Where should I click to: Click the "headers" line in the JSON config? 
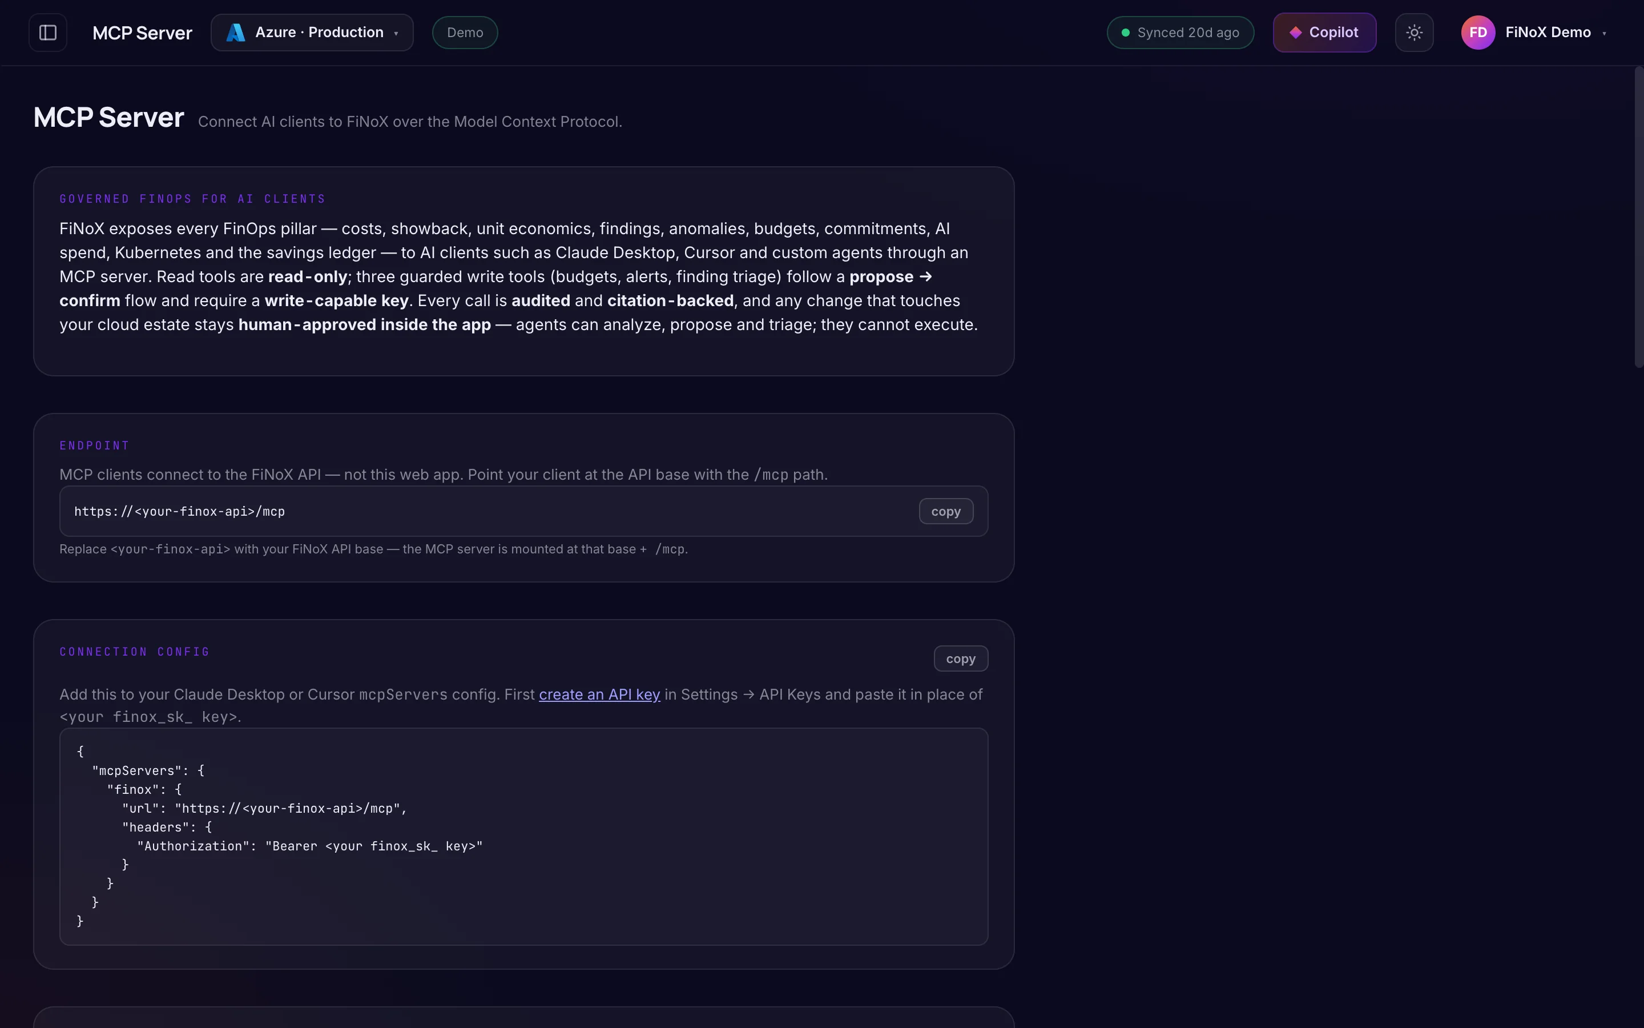(x=167, y=827)
